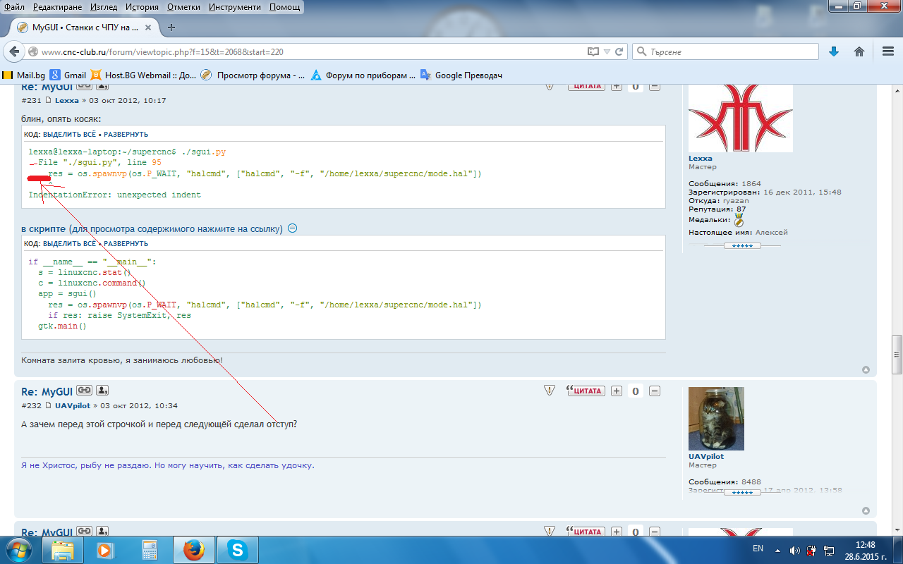Add reputation plus on post #232
903x564 pixels.
[x=616, y=391]
